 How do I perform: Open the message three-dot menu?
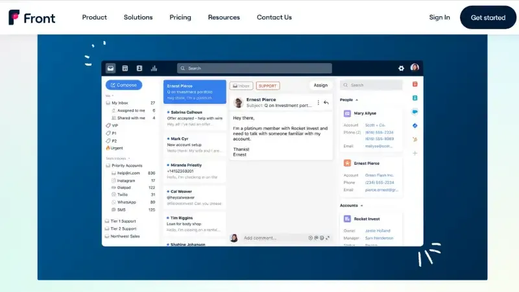click(318, 103)
